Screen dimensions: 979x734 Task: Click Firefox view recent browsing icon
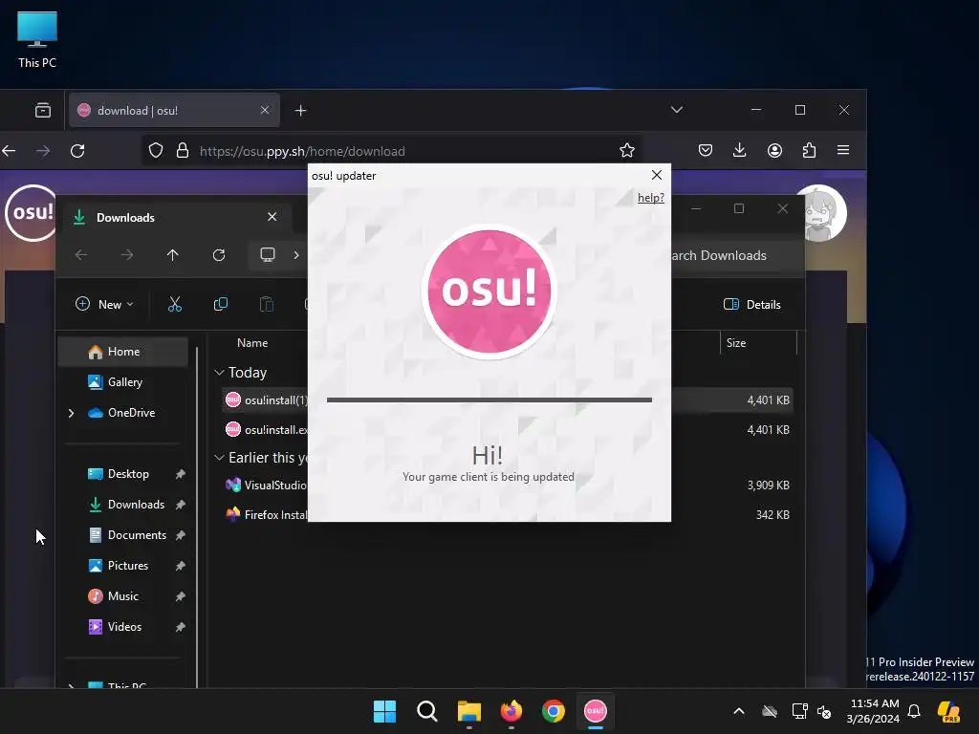[43, 111]
